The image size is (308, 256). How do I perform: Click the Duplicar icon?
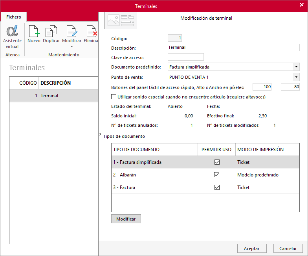(51, 31)
